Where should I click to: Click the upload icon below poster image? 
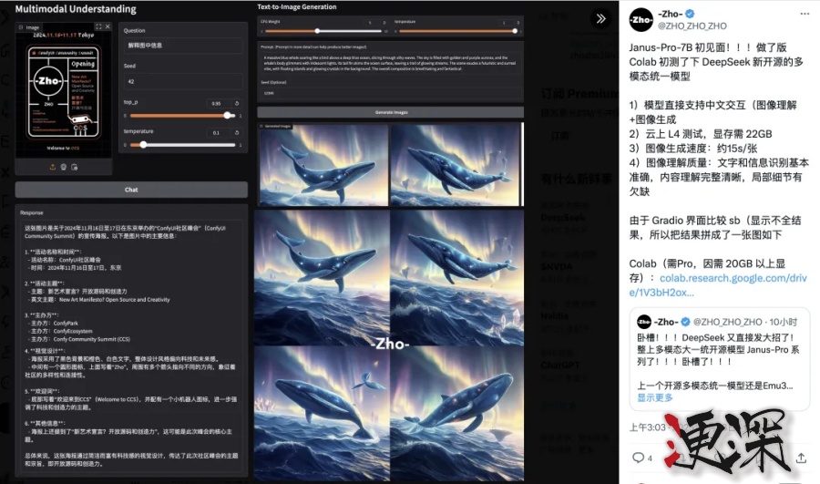point(52,167)
